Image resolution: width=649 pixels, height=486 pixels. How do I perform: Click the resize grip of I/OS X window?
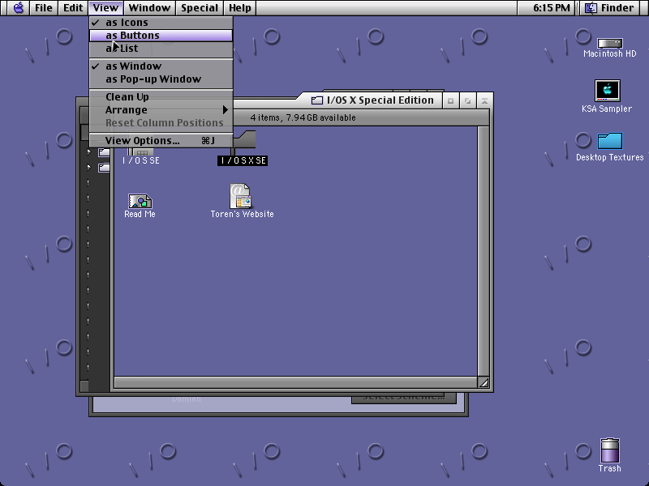tap(484, 382)
